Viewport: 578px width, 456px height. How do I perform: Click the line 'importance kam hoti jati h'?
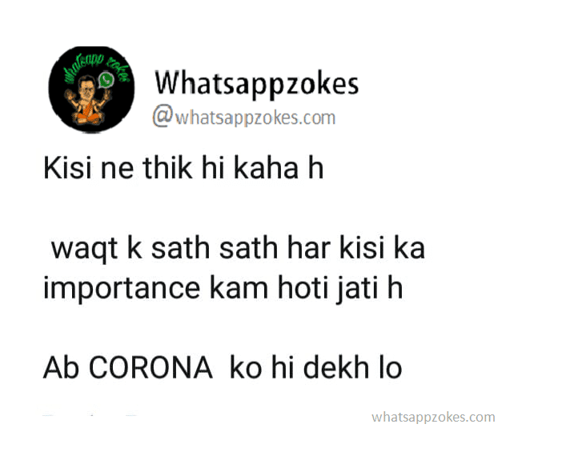[223, 289]
